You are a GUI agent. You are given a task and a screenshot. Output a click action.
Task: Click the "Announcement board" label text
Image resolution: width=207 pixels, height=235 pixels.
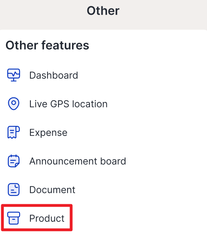click(78, 161)
